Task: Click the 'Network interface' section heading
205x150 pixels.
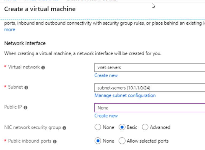Action: [25, 43]
